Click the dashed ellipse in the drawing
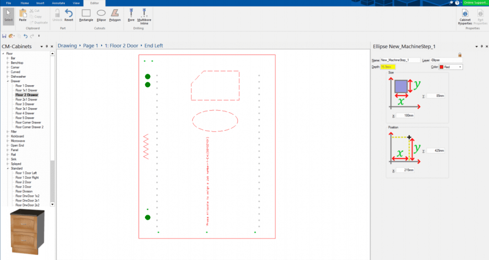 tap(215, 120)
